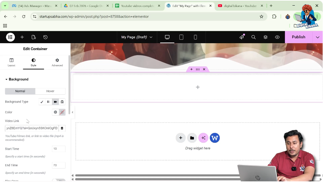
Task: View site information icon in address bar
Action: [x=35, y=16]
